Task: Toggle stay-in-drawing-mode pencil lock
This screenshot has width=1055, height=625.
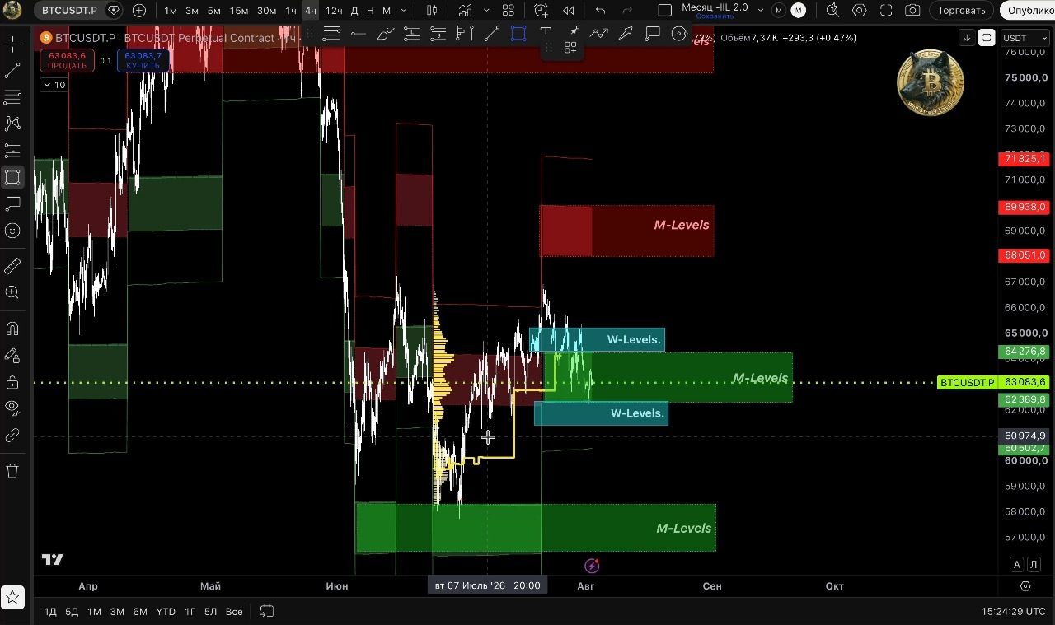Action: (12, 355)
